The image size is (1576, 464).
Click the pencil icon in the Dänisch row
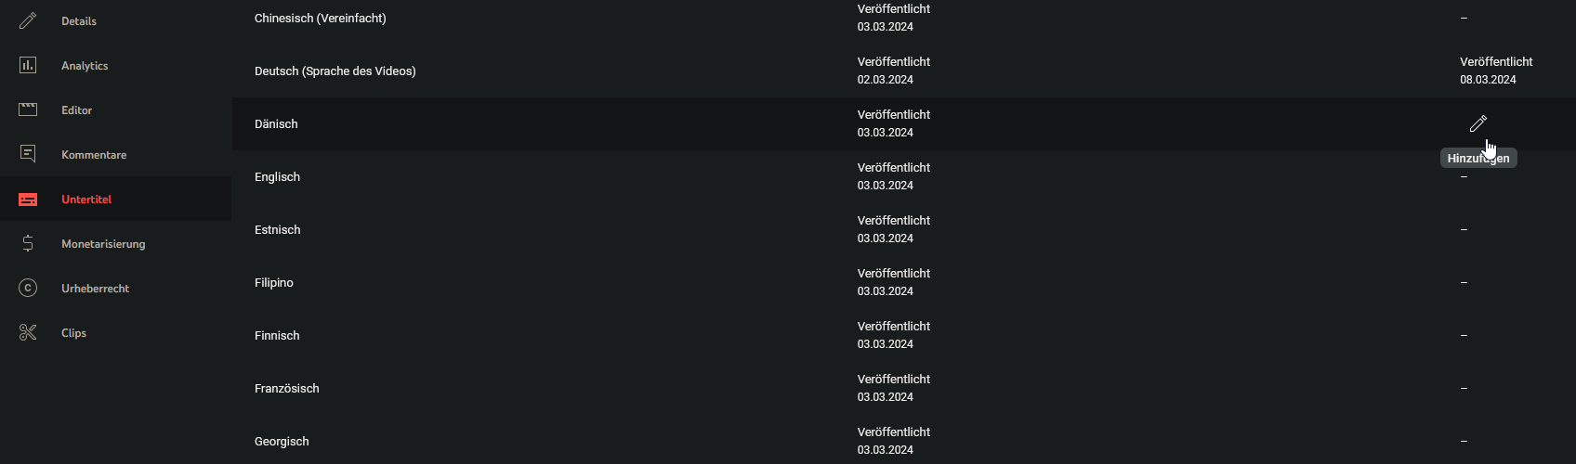(1477, 123)
